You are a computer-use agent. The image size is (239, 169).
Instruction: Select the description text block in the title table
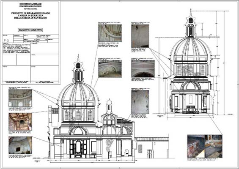pyautogui.click(x=16, y=48)
